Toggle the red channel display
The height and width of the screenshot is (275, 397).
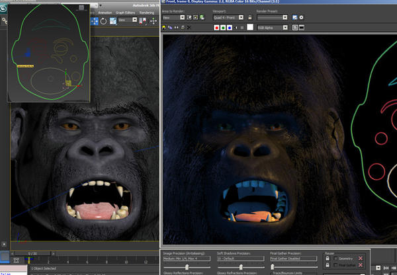click(217, 28)
